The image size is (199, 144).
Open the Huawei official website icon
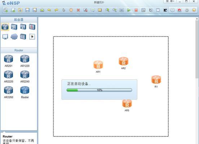[x=180, y=10]
